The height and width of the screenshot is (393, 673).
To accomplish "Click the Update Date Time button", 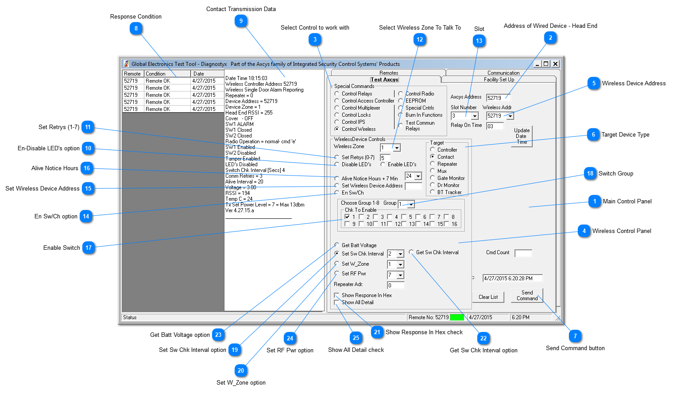I will pyautogui.click(x=522, y=136).
